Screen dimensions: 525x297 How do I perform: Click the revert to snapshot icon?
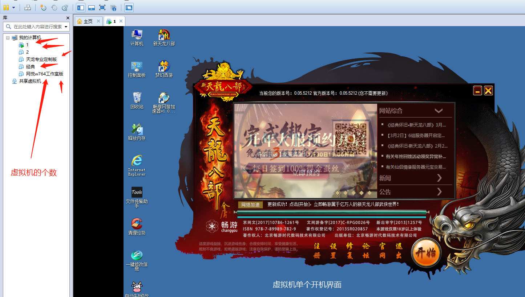click(54, 7)
